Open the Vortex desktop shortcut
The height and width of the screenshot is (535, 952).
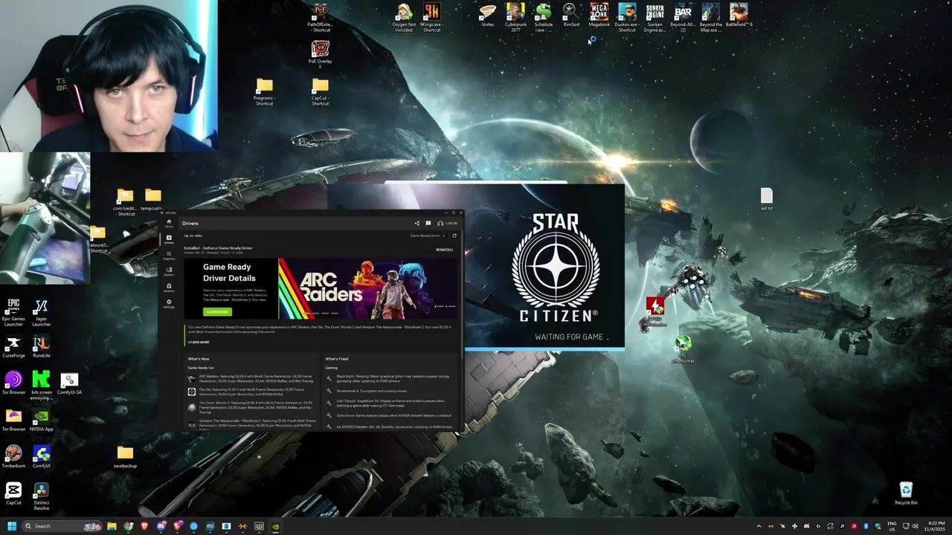click(488, 15)
